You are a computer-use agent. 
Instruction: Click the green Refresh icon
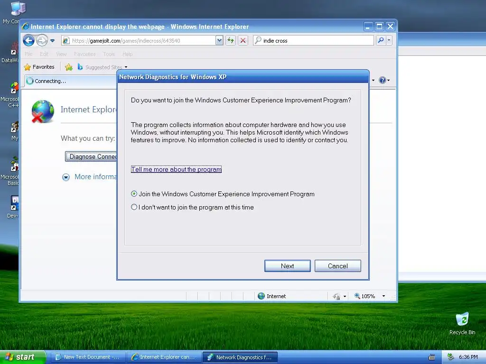231,40
